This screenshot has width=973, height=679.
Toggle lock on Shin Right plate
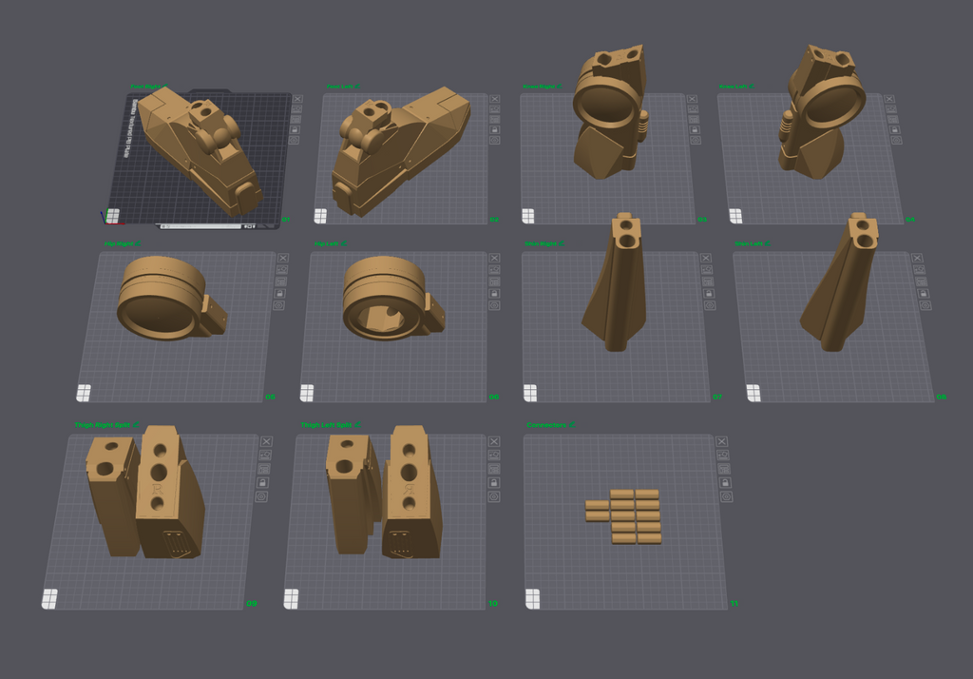point(709,293)
